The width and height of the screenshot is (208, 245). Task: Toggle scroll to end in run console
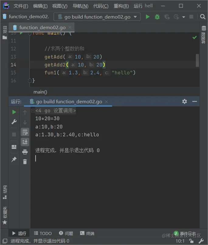25,142
